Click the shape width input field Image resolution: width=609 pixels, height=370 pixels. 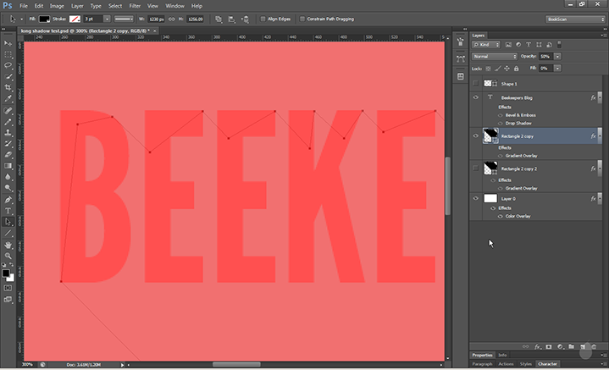156,18
